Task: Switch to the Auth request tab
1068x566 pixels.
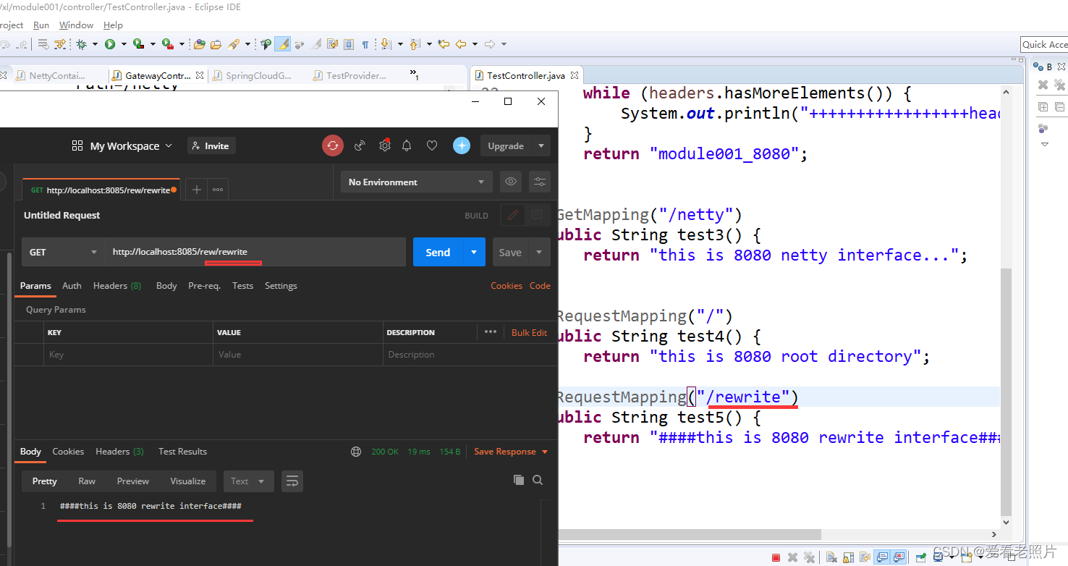Action: tap(72, 285)
